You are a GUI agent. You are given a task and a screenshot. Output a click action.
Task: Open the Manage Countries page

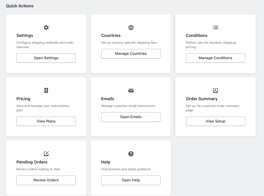[x=131, y=54]
